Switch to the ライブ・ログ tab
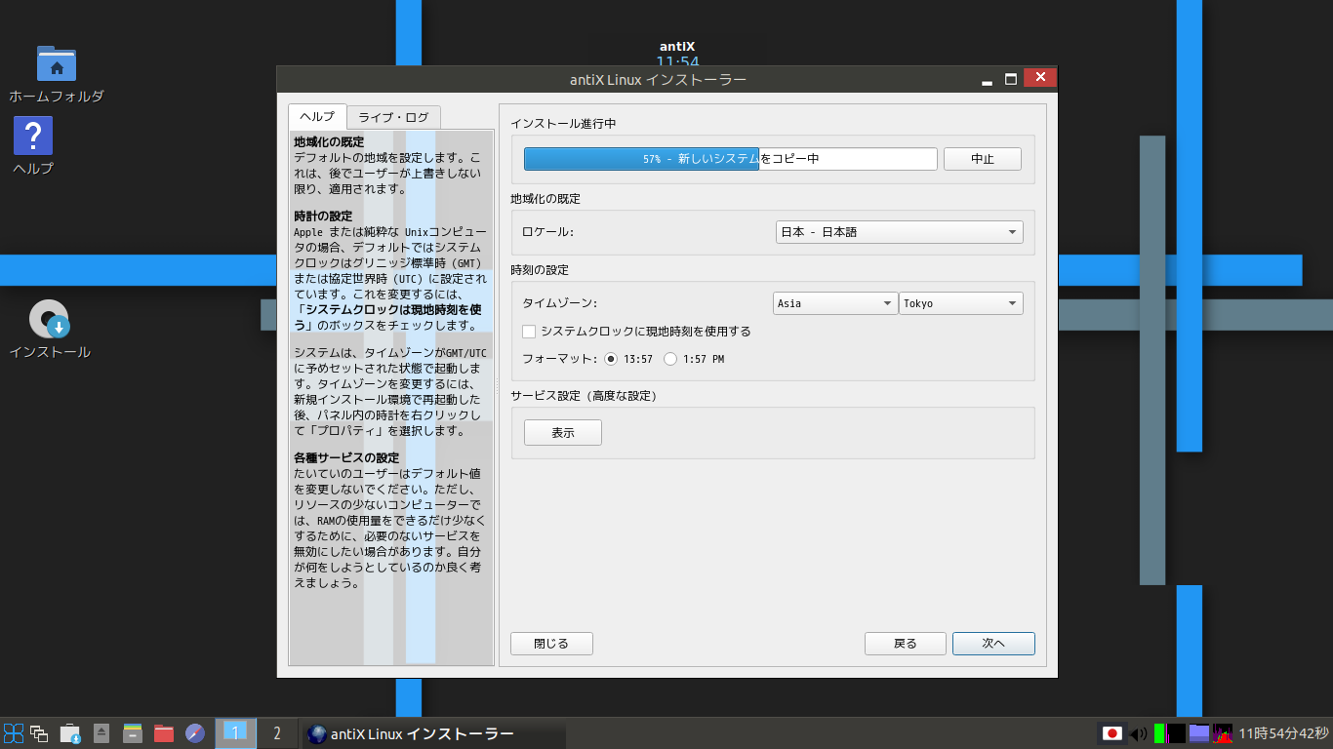The image size is (1333, 749). point(393,117)
